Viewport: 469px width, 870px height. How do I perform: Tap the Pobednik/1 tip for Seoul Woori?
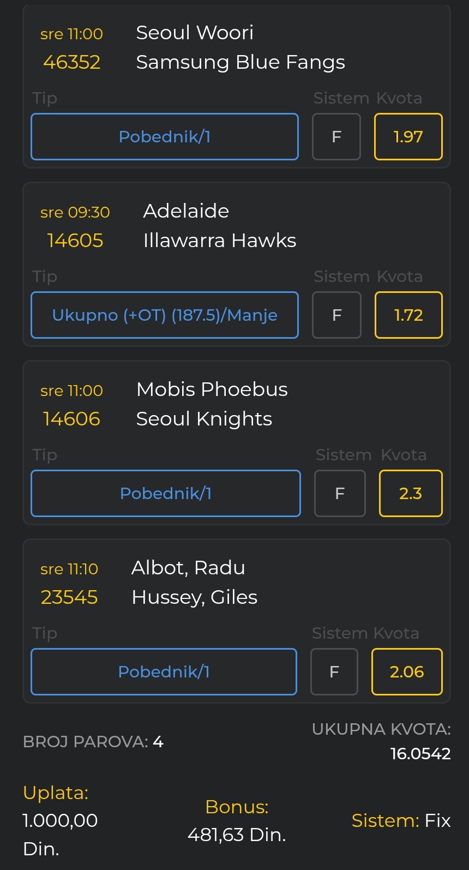(165, 136)
